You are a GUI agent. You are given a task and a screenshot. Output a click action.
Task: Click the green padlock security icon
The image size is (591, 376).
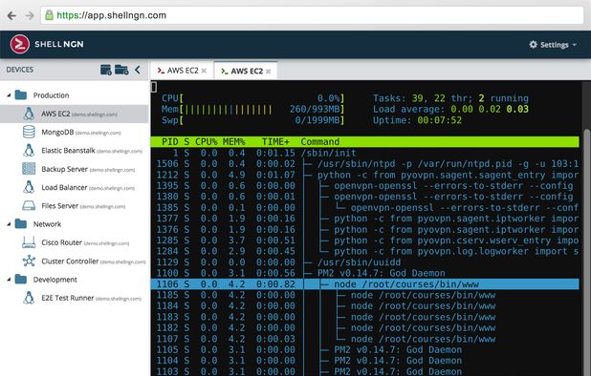(x=49, y=15)
